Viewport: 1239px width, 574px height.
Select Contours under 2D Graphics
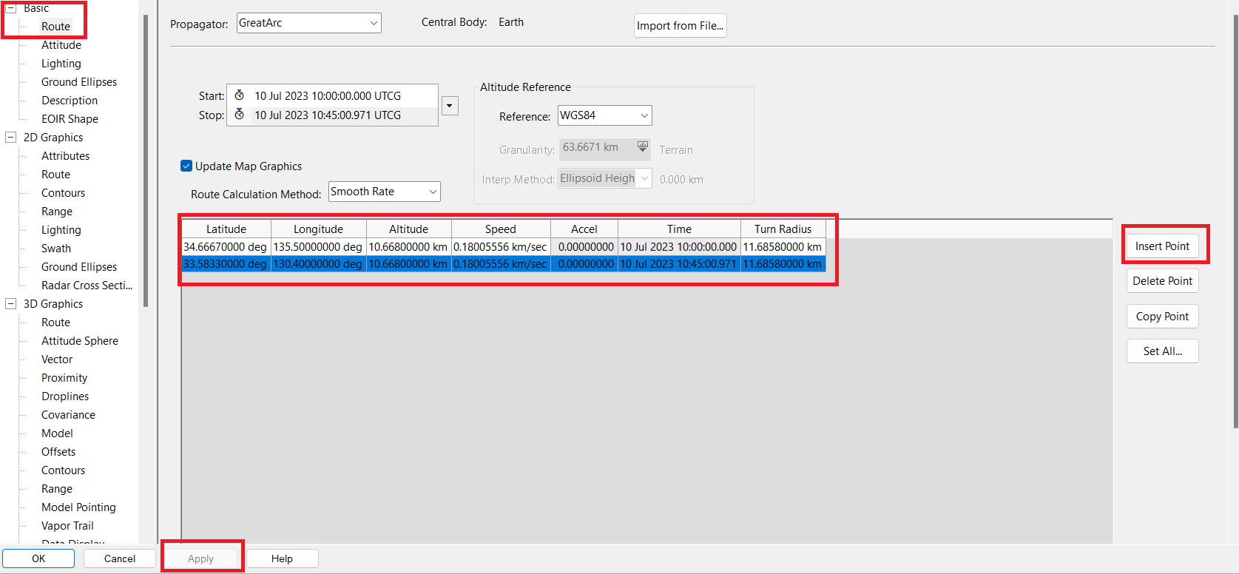pyautogui.click(x=63, y=193)
